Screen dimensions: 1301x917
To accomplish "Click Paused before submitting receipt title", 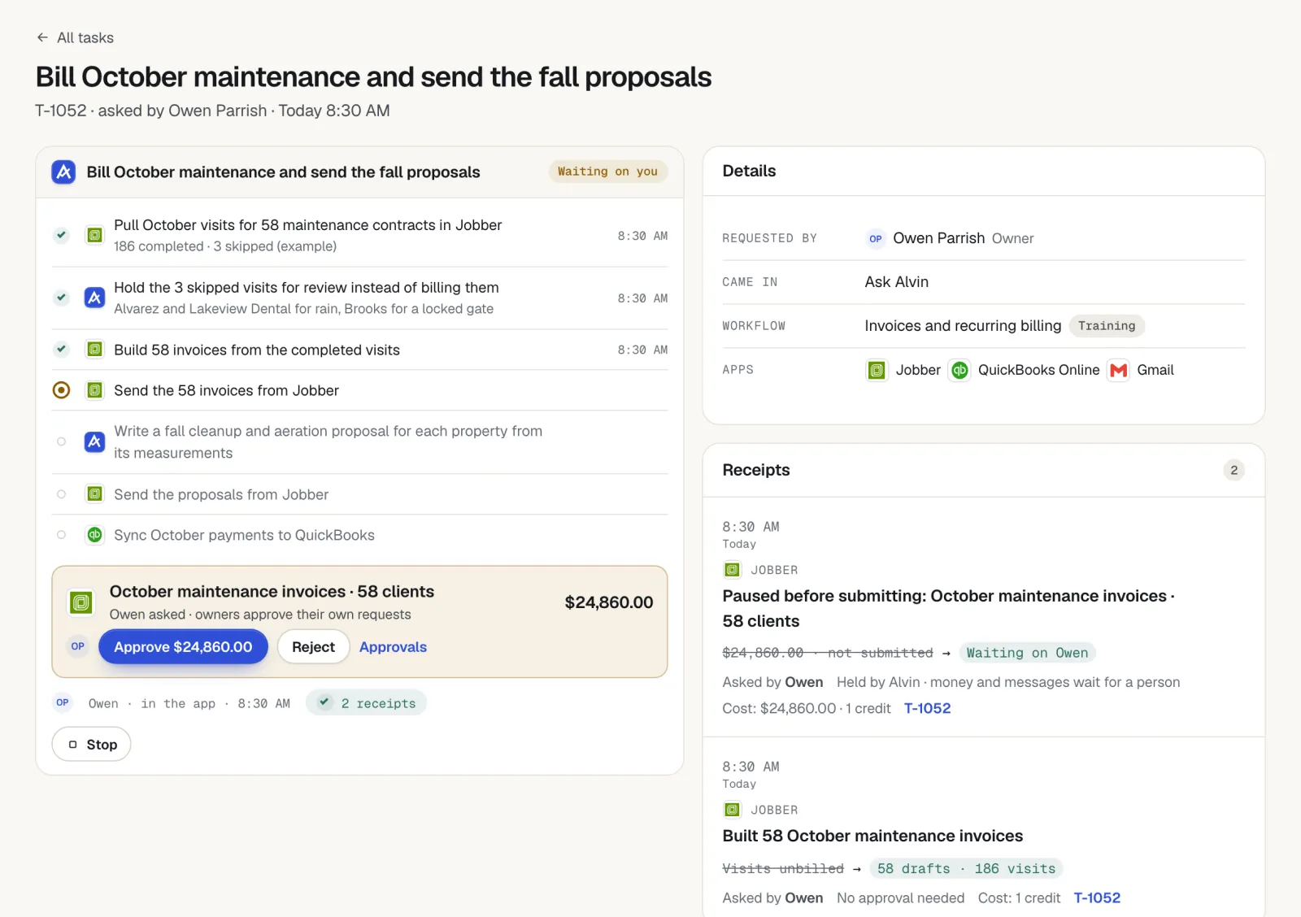I will [949, 608].
